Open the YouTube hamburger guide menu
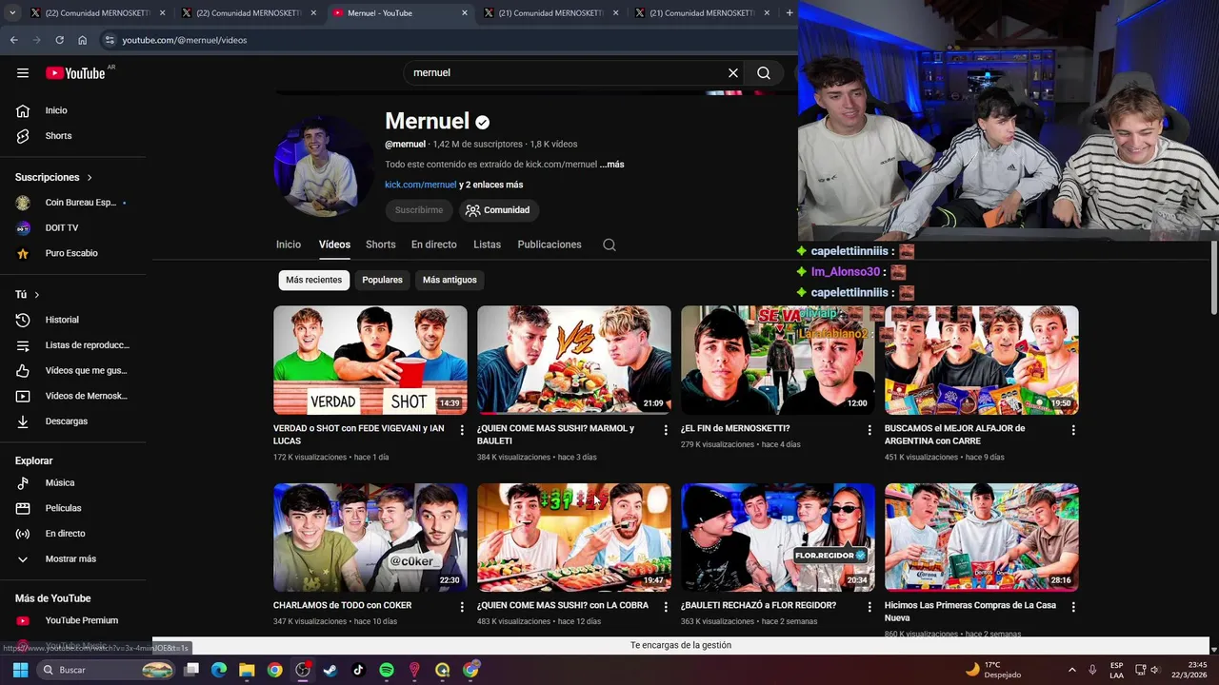This screenshot has height=685, width=1219. click(x=23, y=73)
